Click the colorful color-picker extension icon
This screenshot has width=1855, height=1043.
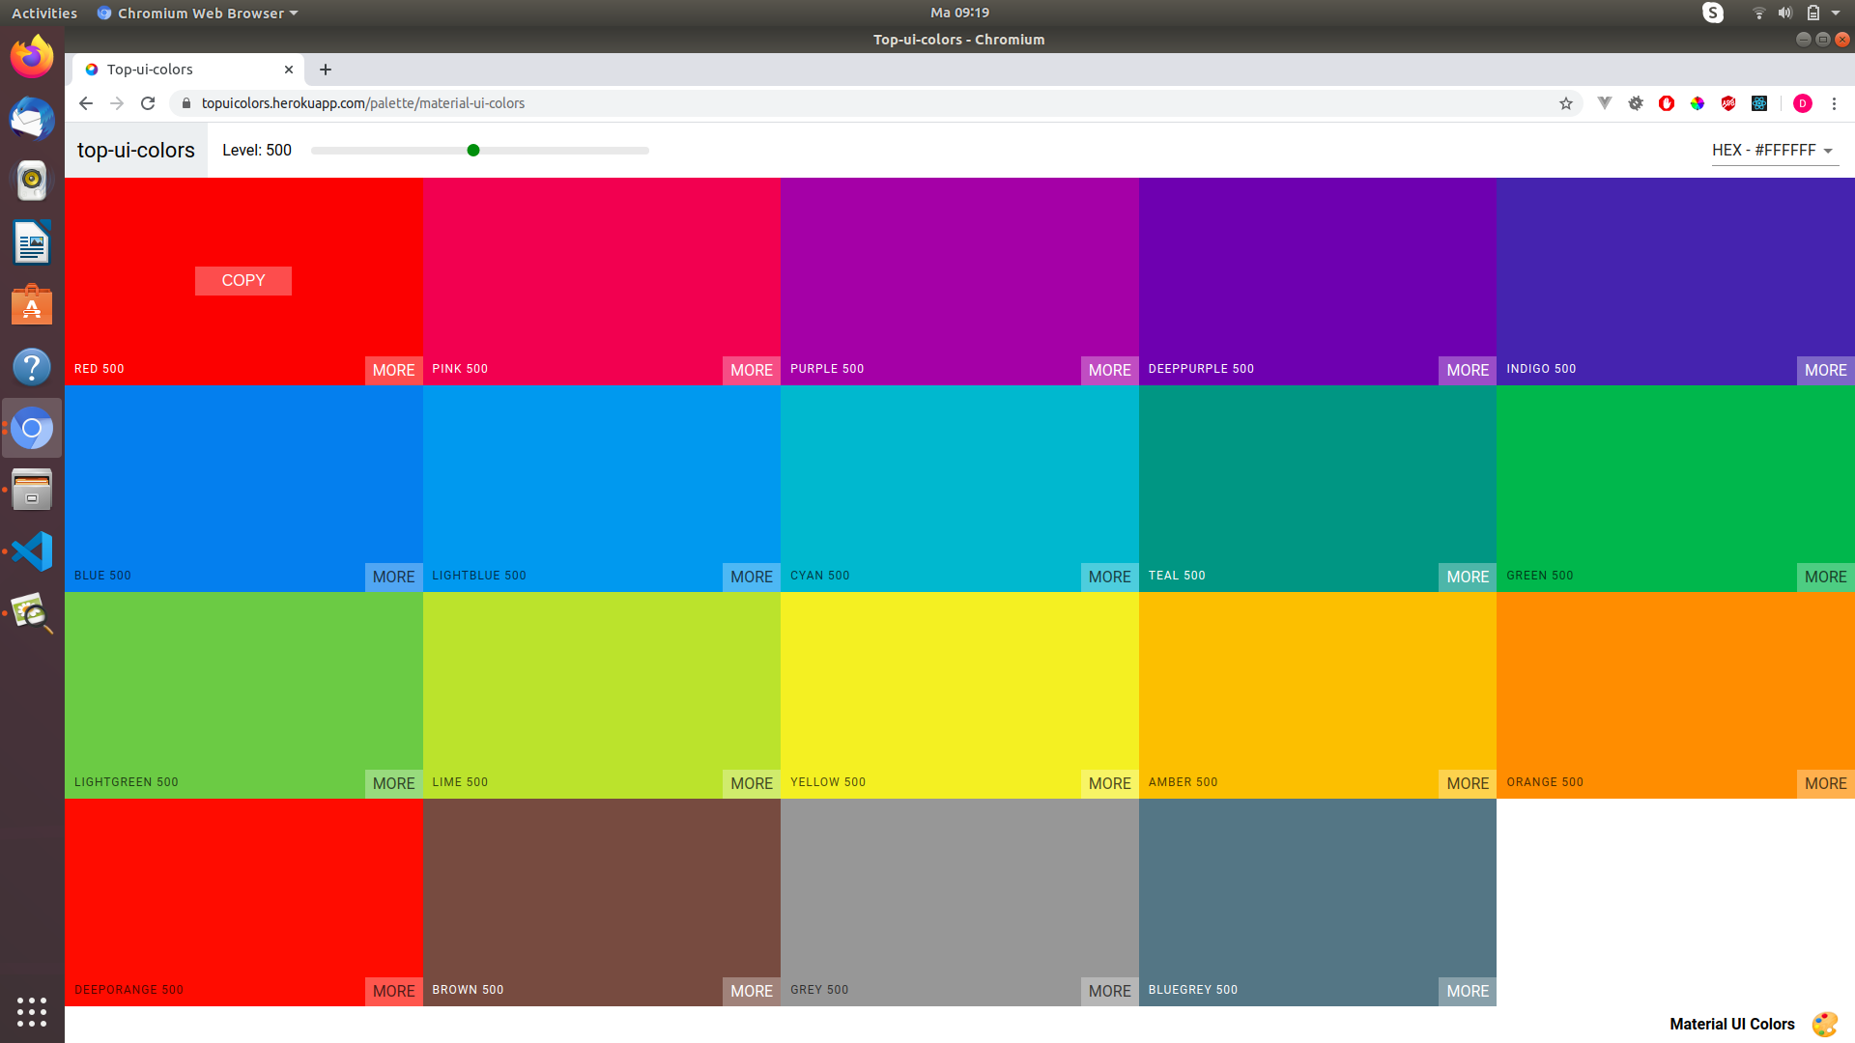(1697, 103)
